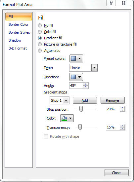
Task: Open the Shadow section
Action: click(x=15, y=40)
